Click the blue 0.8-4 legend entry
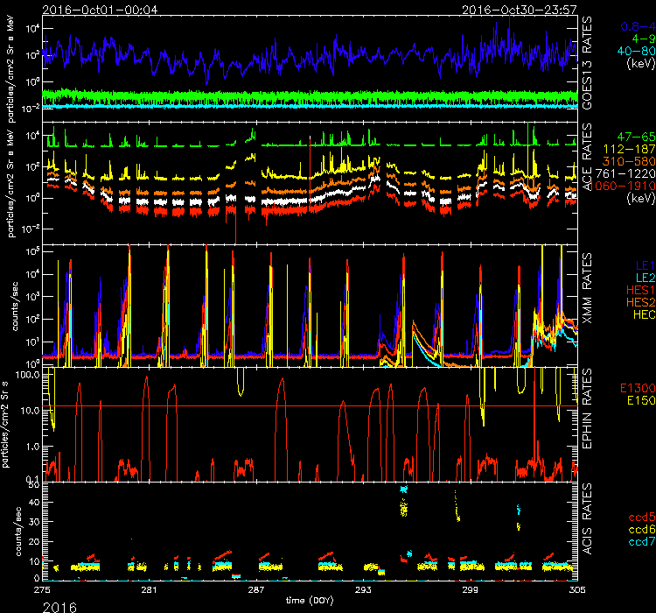The height and width of the screenshot is (613, 656). [638, 27]
